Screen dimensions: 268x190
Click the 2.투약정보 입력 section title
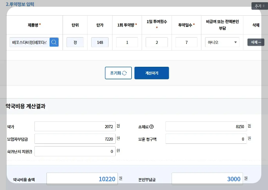pos(20,4)
